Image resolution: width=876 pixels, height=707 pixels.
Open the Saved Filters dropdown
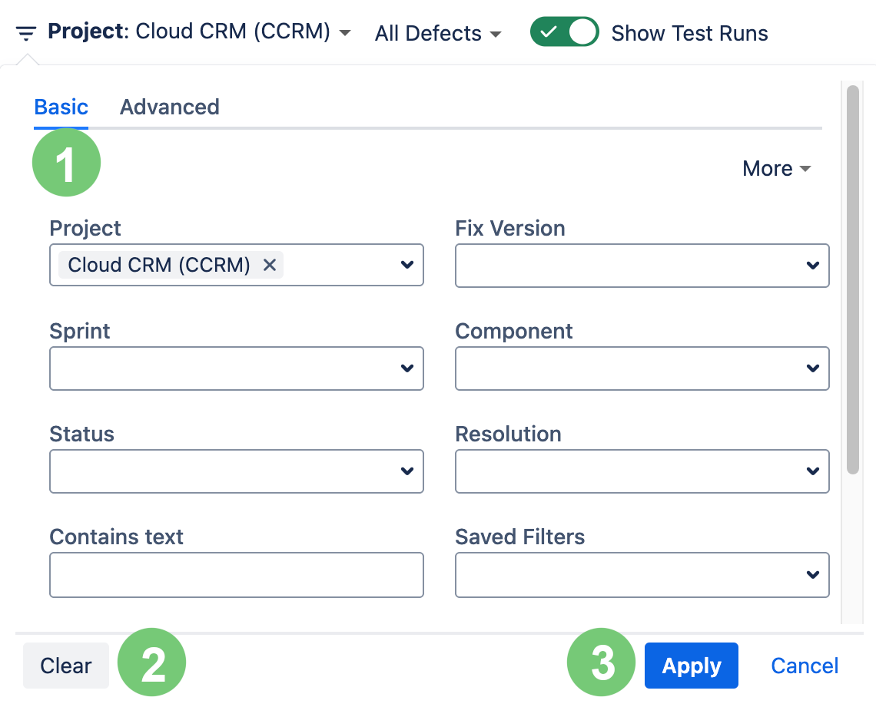pos(642,575)
